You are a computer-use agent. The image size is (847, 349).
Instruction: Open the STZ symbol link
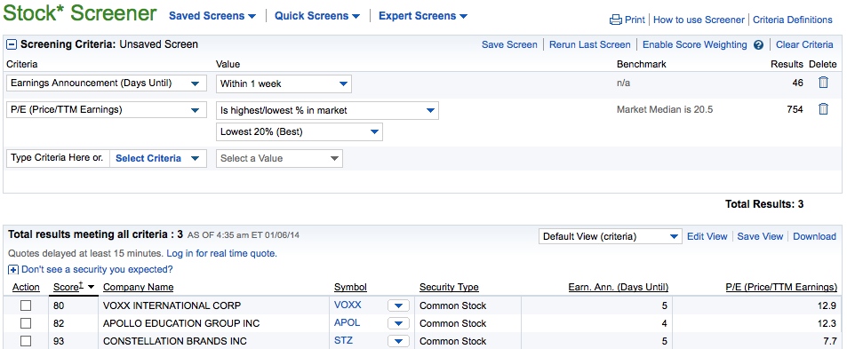pyautogui.click(x=343, y=340)
